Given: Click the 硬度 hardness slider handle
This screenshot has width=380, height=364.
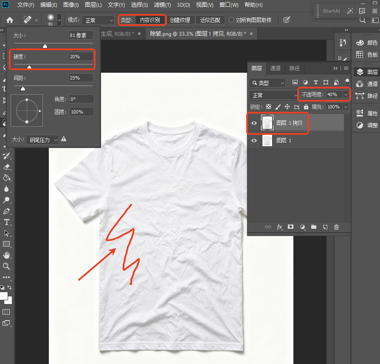Looking at the screenshot, I should point(29,67).
